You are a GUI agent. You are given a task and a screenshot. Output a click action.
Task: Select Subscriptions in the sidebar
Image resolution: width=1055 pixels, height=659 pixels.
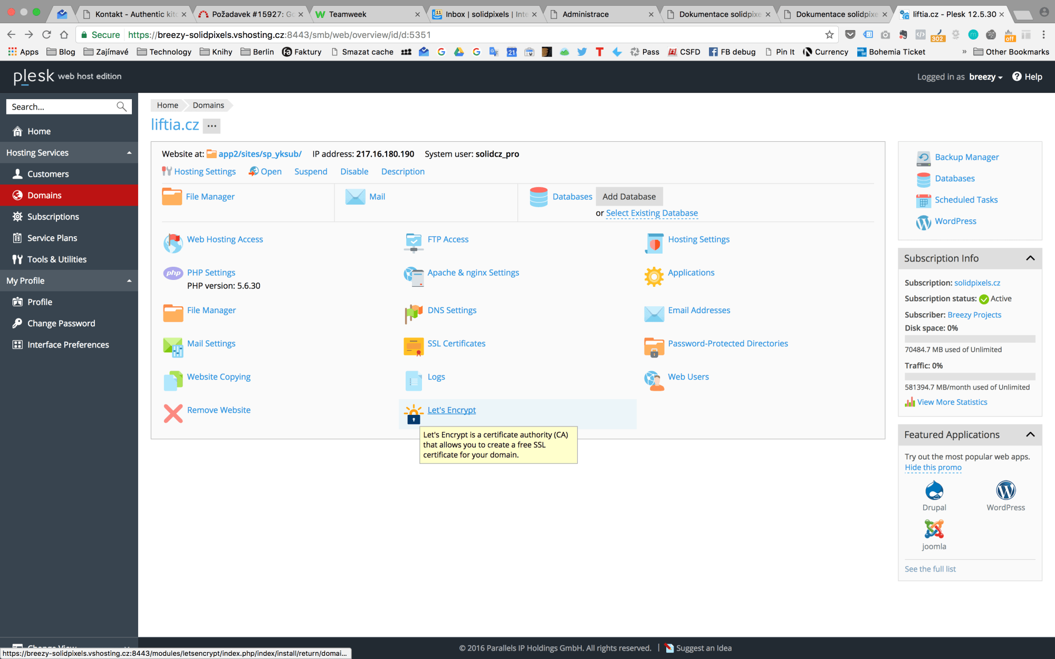[x=53, y=217]
